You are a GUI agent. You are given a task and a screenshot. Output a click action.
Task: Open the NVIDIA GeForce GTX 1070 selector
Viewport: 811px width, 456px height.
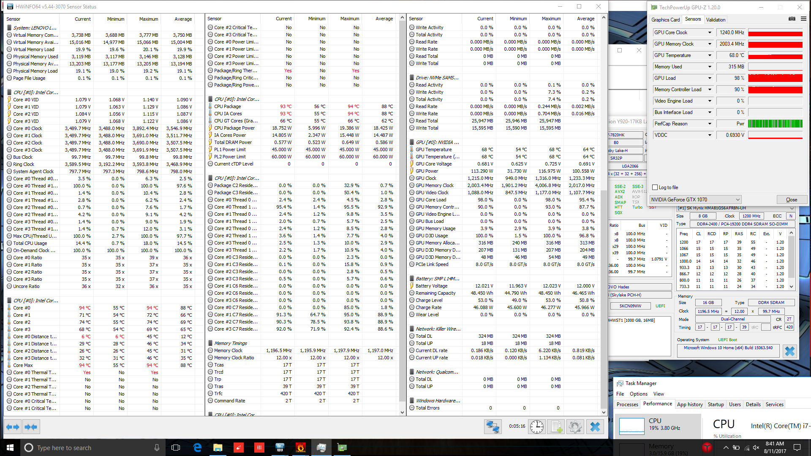tap(695, 200)
